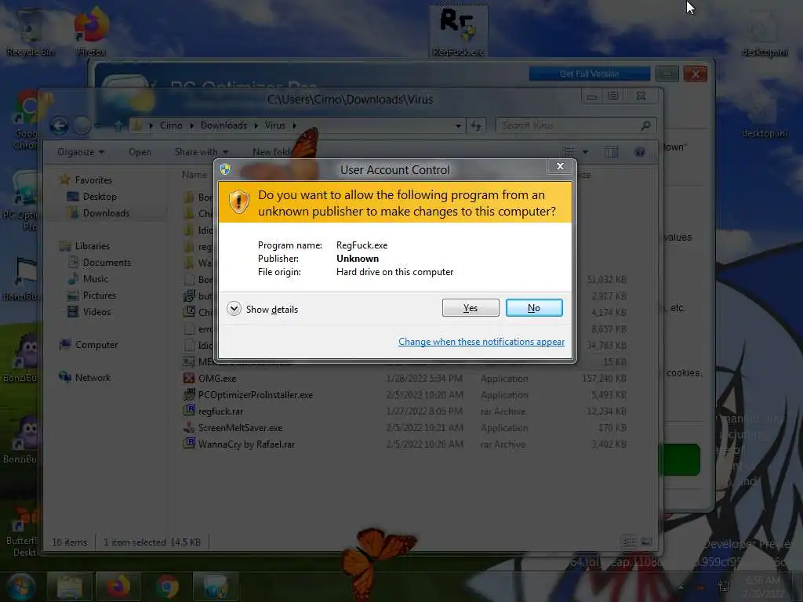
Task: Open Share with dropdown menu
Action: click(x=202, y=152)
